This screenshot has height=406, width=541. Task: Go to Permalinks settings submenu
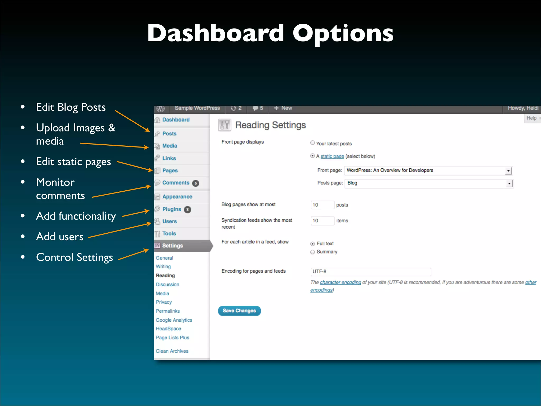click(167, 311)
